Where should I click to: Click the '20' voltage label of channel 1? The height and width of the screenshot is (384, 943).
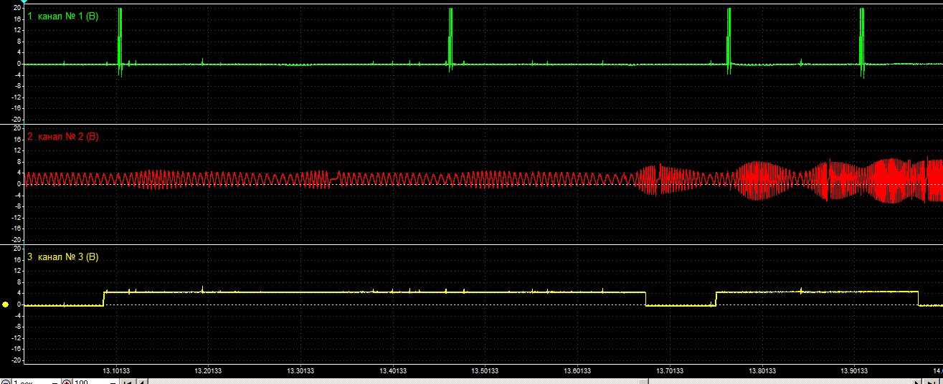tap(16, 8)
